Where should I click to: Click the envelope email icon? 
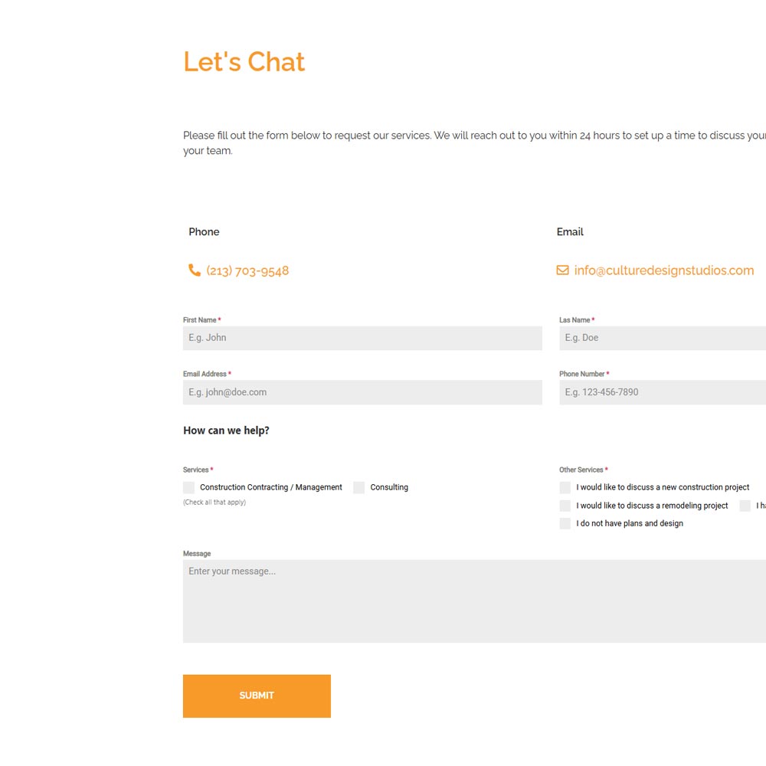[562, 270]
